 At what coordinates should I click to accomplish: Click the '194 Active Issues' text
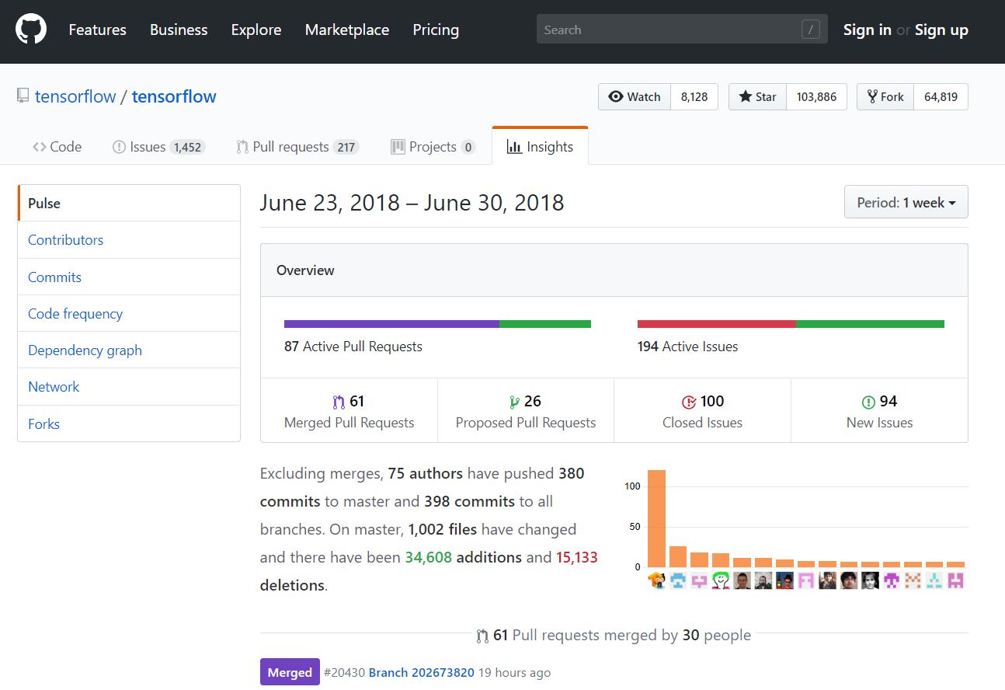click(x=688, y=347)
